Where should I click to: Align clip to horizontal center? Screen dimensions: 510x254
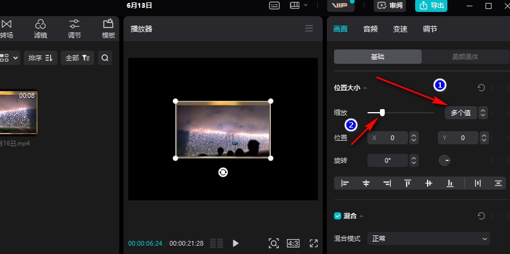tap(366, 183)
